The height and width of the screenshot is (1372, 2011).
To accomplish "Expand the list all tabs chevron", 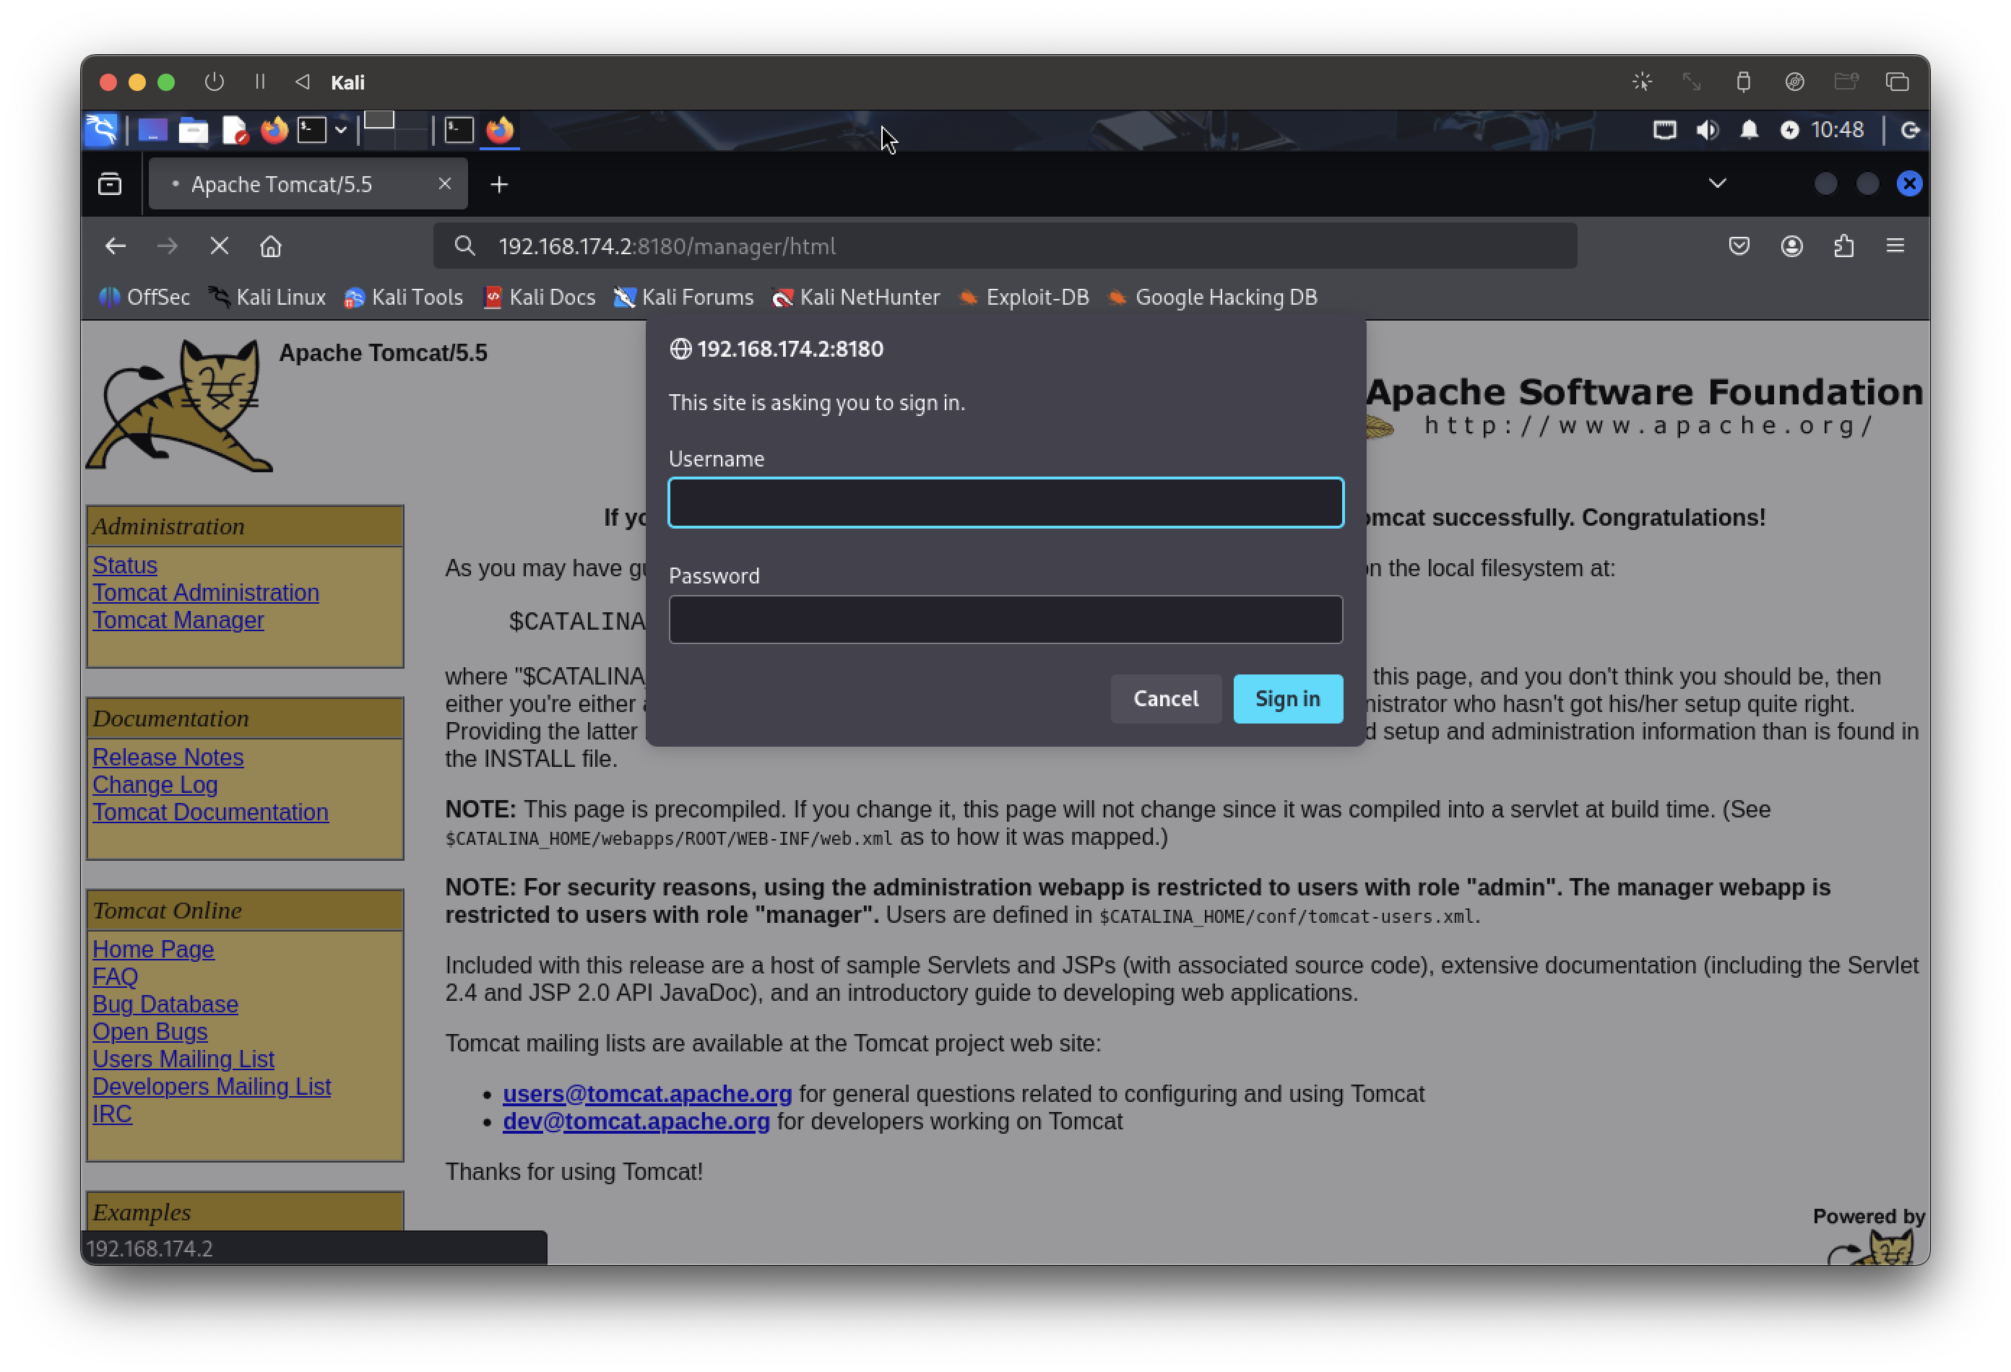I will tap(1717, 183).
